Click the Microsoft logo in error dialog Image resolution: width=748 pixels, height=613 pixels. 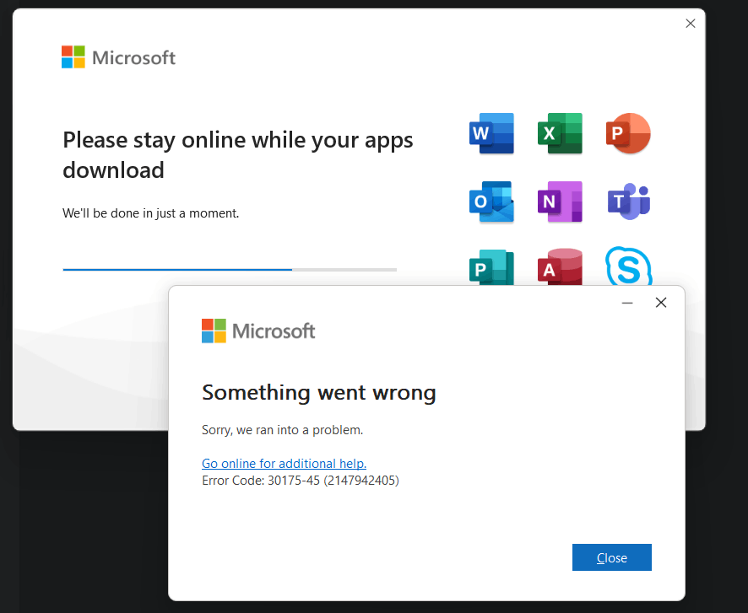pos(258,331)
